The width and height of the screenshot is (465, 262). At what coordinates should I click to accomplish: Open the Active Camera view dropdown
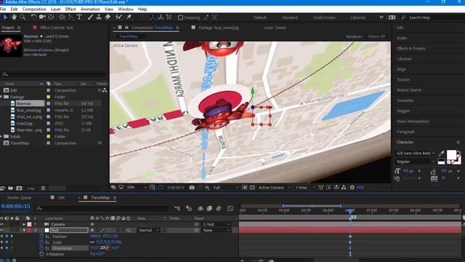(x=274, y=188)
